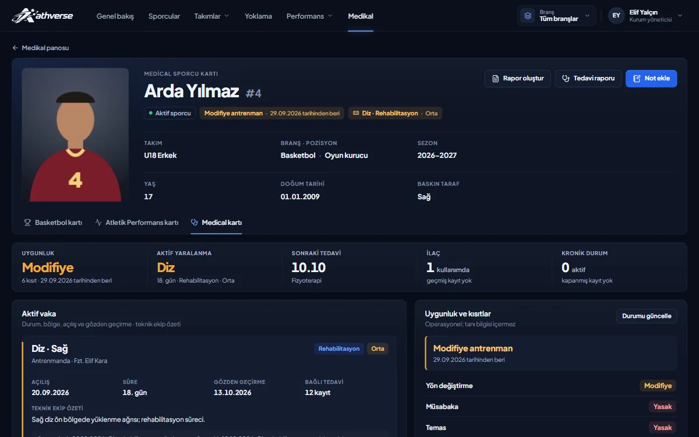This screenshot has height=437, width=699.
Task: Open Tedavi raporu
Action: (588, 79)
